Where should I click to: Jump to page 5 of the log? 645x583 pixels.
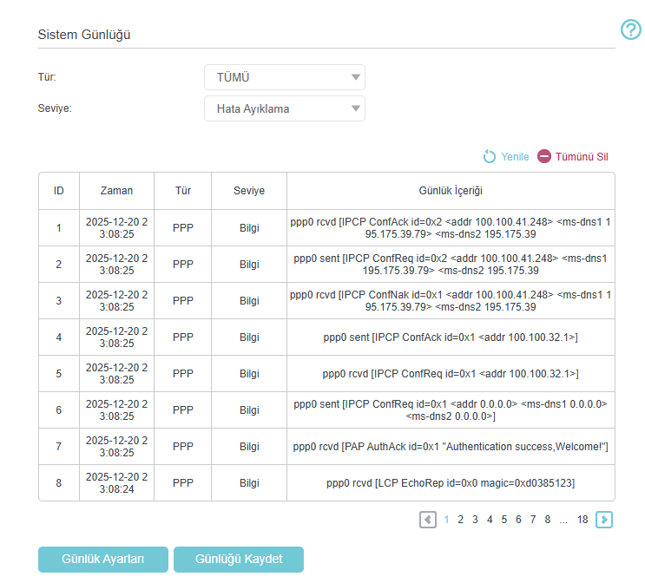click(503, 520)
